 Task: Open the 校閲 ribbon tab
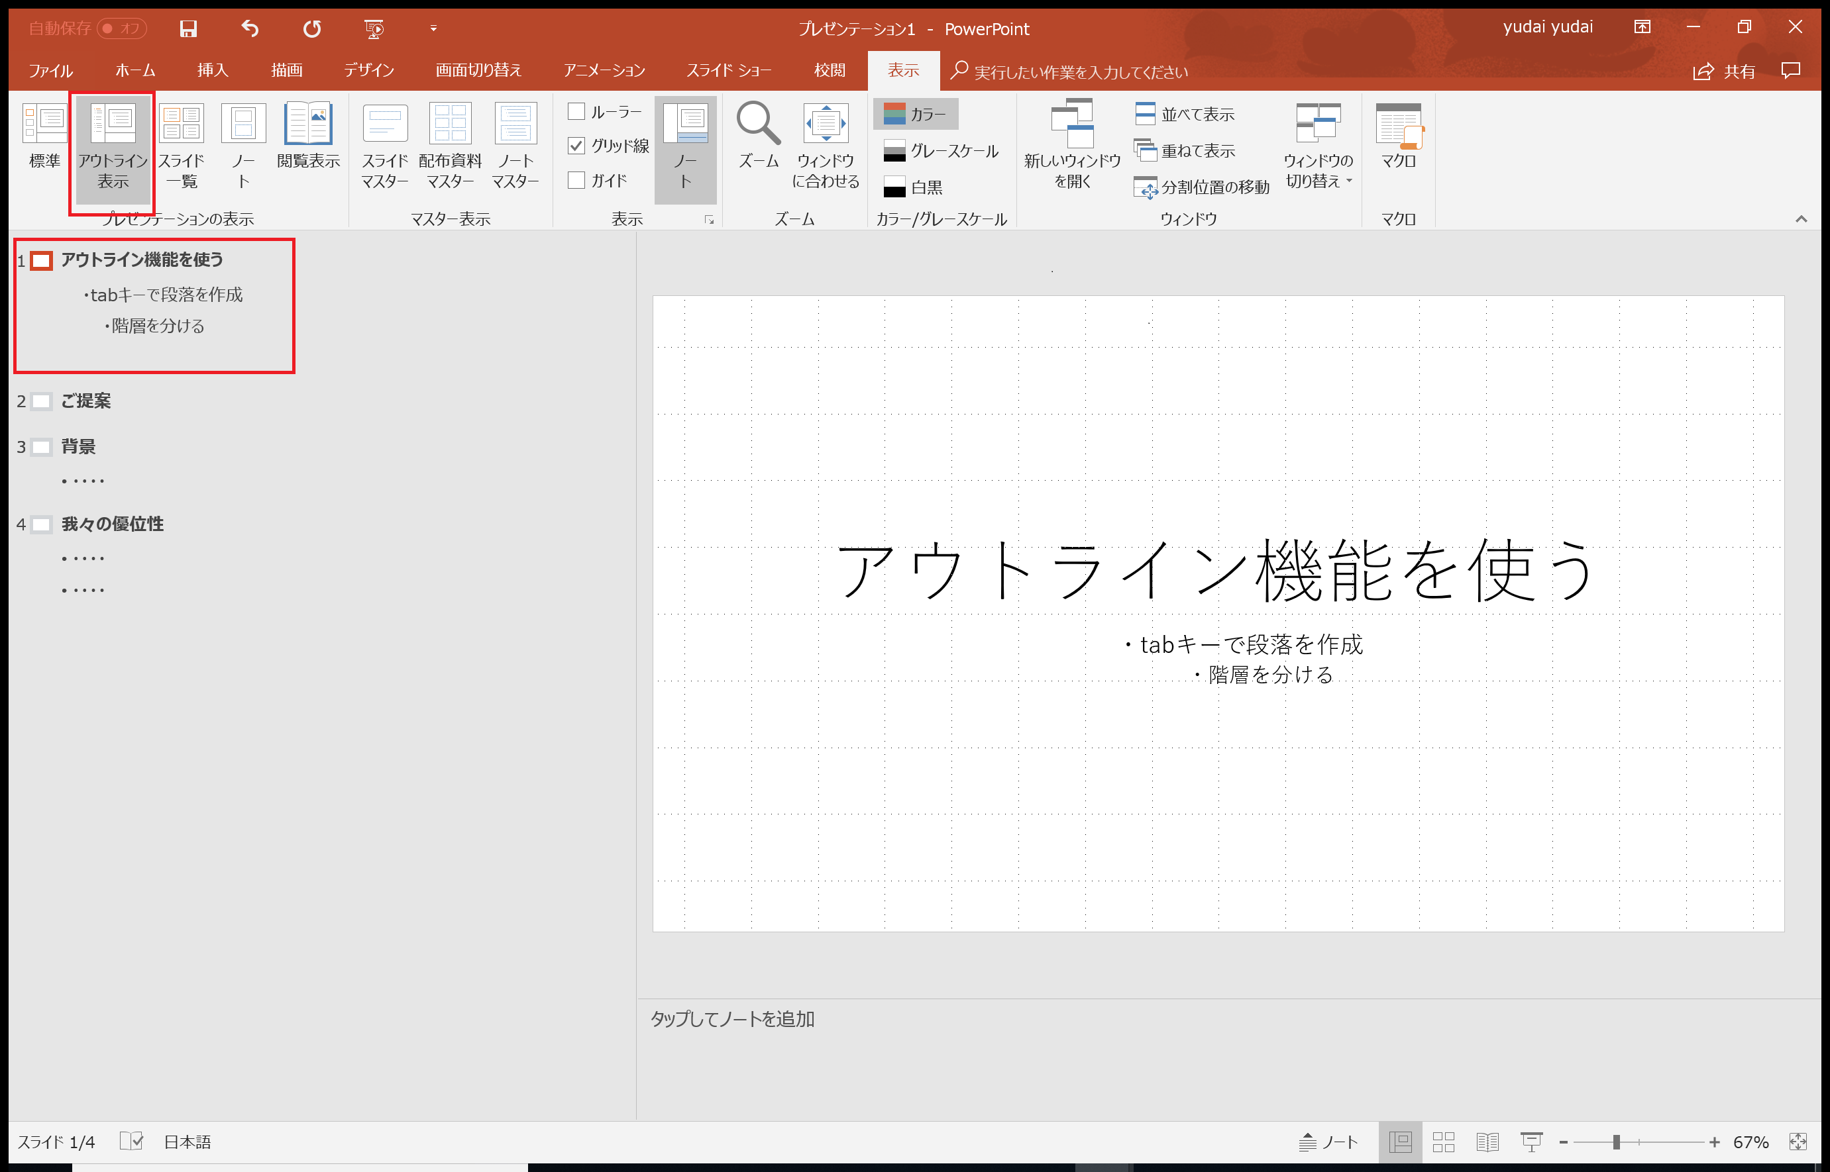(830, 71)
